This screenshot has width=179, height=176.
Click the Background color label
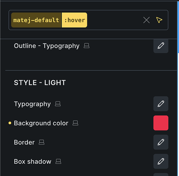pos(41,123)
